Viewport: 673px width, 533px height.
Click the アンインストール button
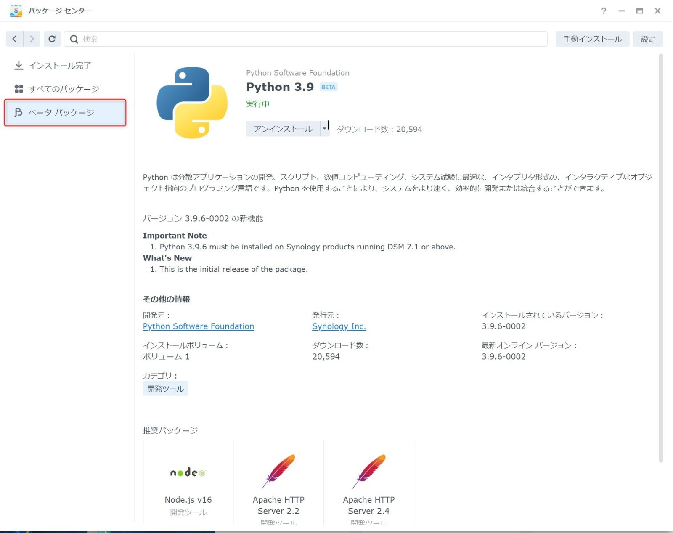coord(283,129)
